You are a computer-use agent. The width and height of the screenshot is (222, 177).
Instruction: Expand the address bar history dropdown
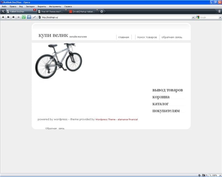pos(193,17)
